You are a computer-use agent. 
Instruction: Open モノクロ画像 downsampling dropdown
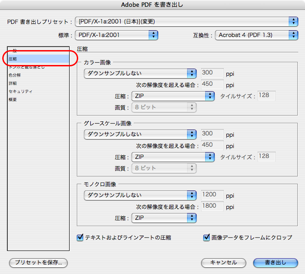(140, 195)
